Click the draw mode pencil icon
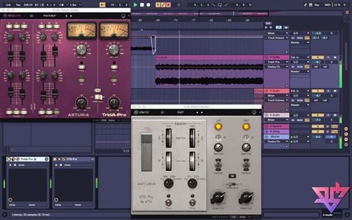The image size is (352, 220). pyautogui.click(x=306, y=5)
